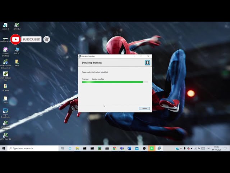Open the Windows Start menu
The width and height of the screenshot is (230, 173).
click(x=4, y=148)
